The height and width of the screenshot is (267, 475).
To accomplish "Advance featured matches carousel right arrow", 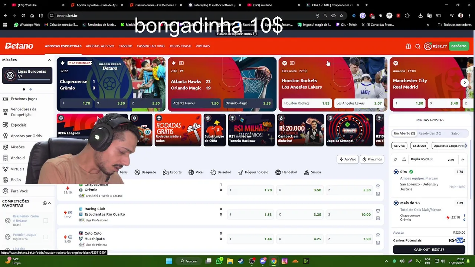I will (x=465, y=83).
